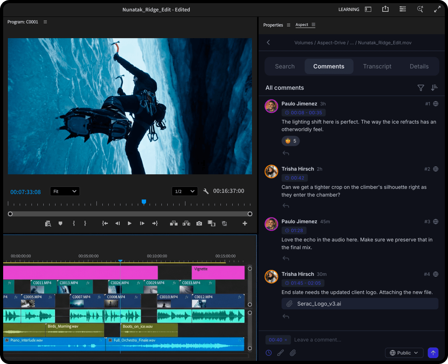Click LEARNING in the top toolbar
Image resolution: width=448 pixels, height=364 pixels.
(x=348, y=9)
